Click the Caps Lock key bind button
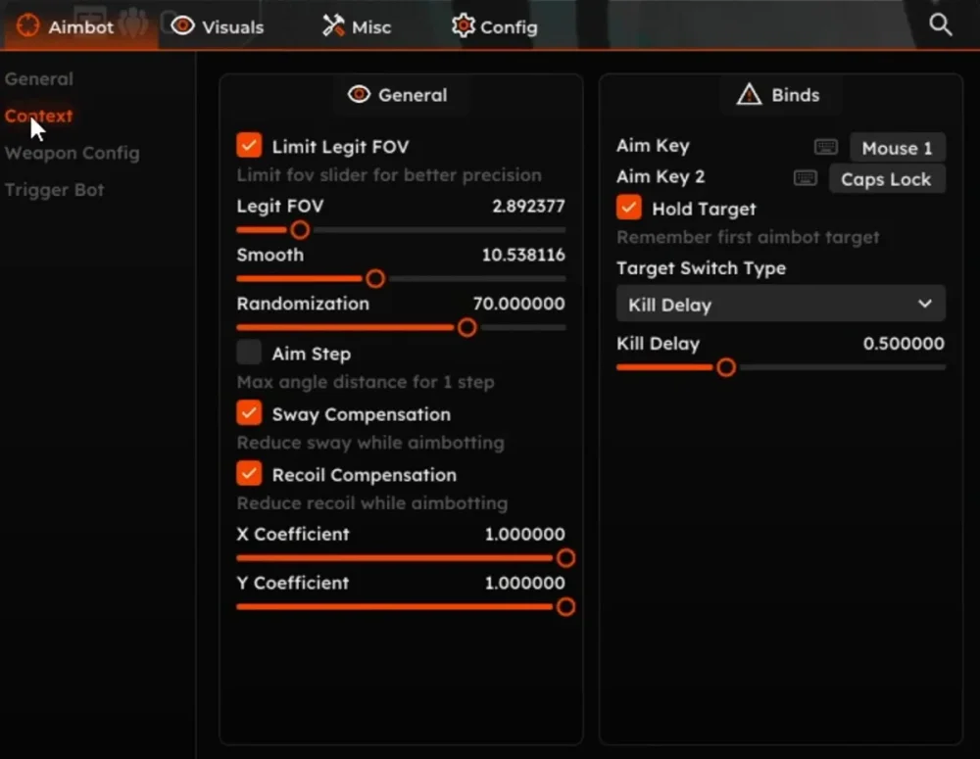980x759 pixels. pyautogui.click(x=886, y=179)
